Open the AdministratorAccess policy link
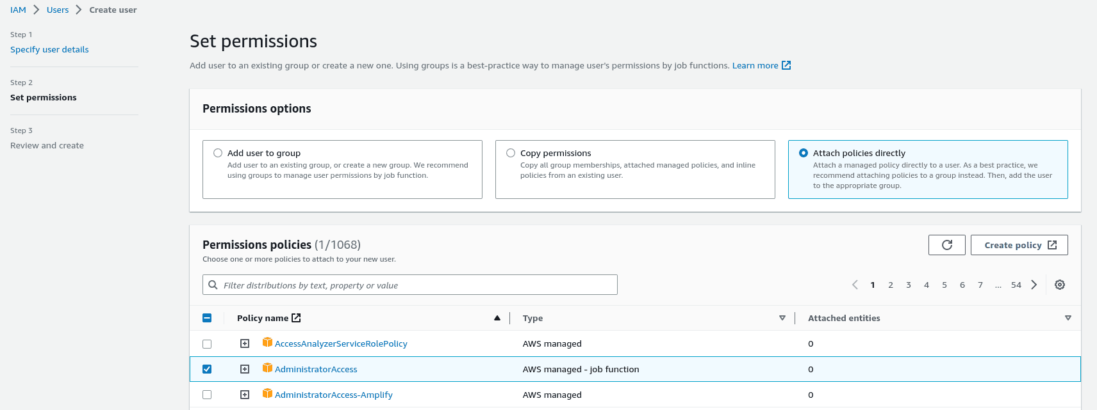 pos(316,369)
